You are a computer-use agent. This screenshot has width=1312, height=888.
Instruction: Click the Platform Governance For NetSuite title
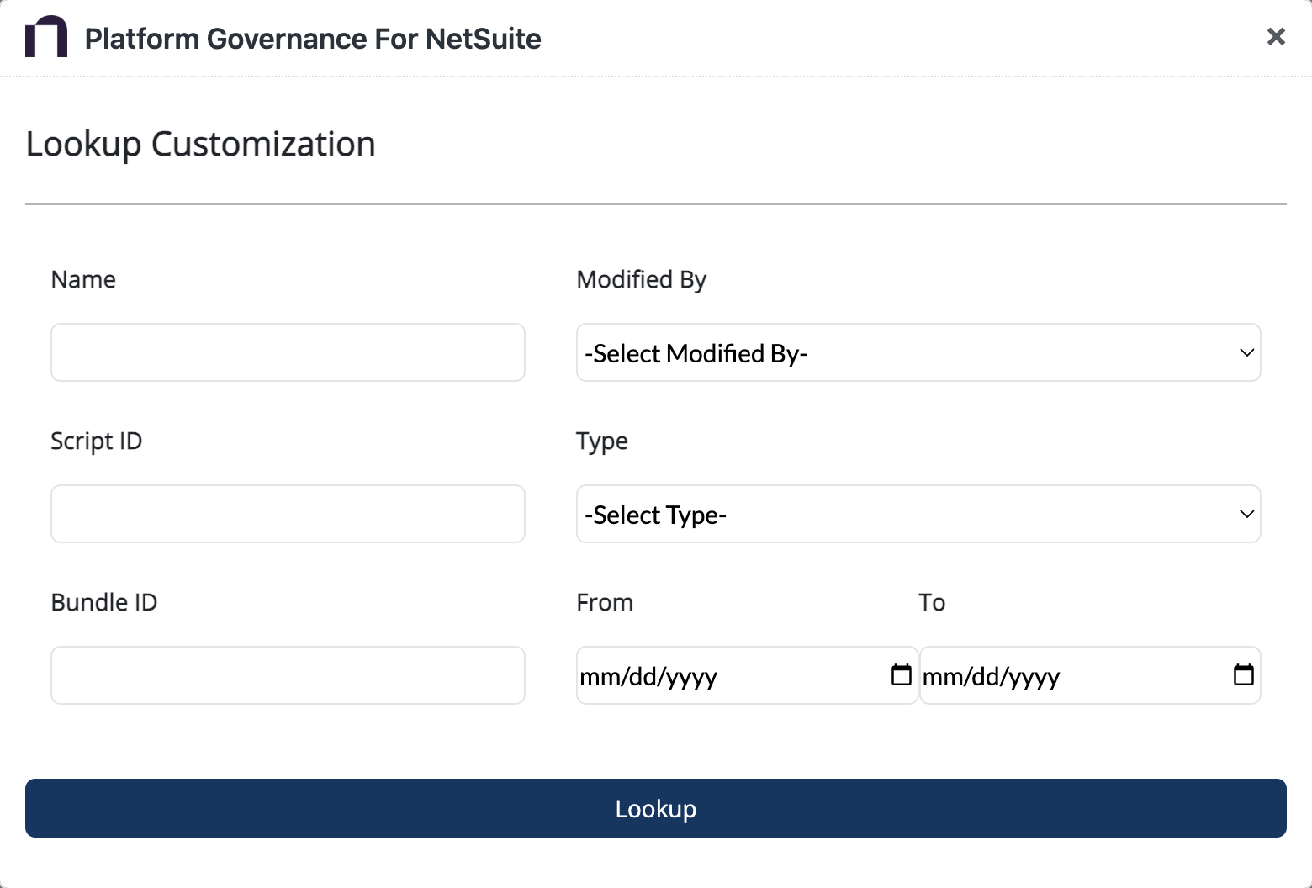pos(313,38)
